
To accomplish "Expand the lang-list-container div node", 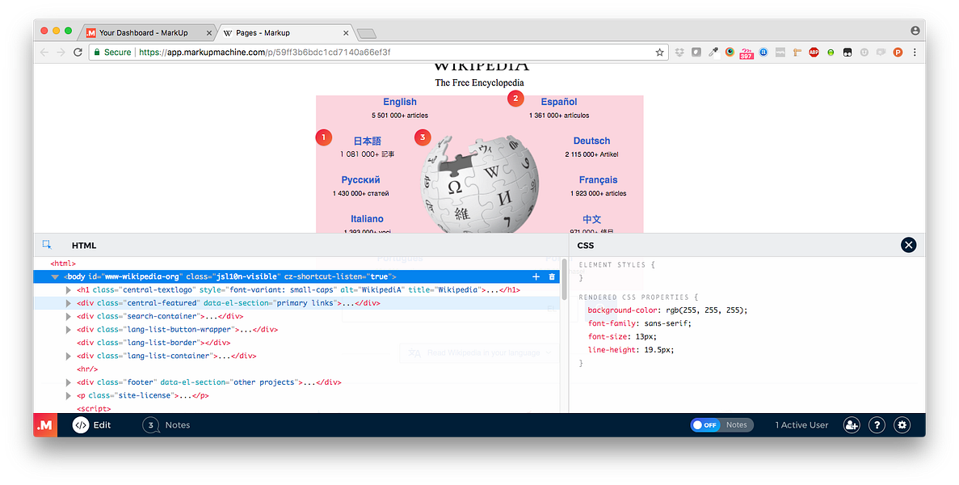I will [69, 356].
